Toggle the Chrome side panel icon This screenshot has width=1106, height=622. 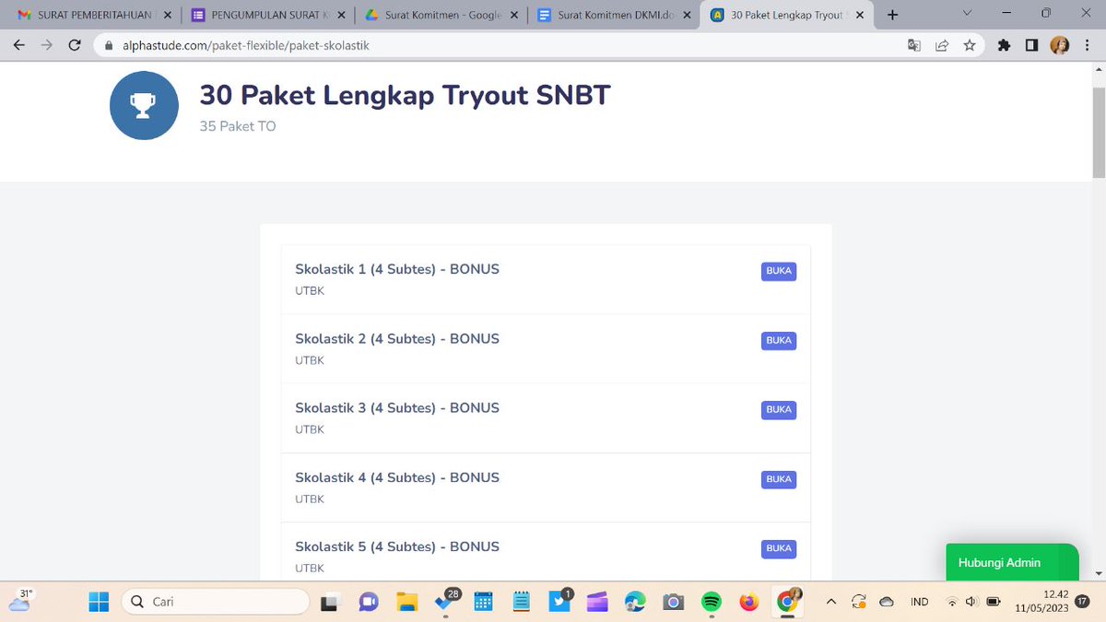pos(1032,45)
